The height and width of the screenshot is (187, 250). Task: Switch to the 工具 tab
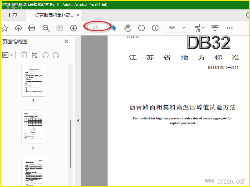pyautogui.click(x=12, y=15)
